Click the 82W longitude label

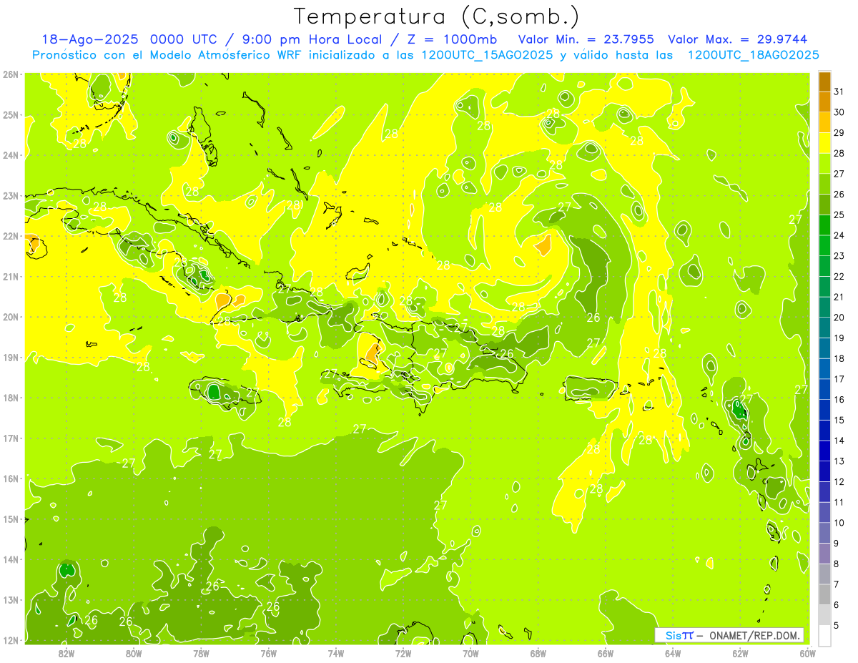[66, 652]
